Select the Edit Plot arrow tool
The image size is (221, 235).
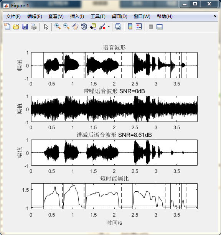(46, 27)
